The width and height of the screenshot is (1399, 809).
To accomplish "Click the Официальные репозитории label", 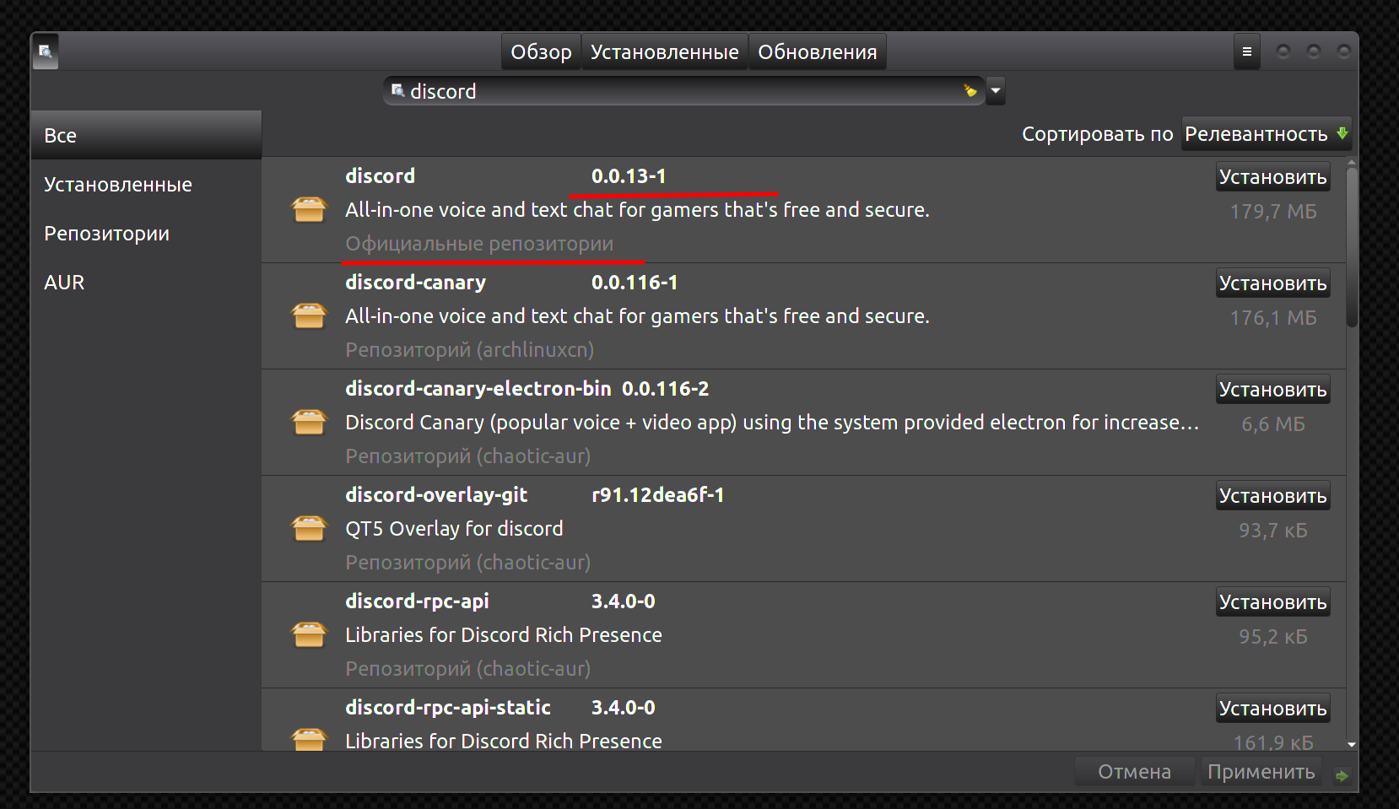I will [479, 244].
